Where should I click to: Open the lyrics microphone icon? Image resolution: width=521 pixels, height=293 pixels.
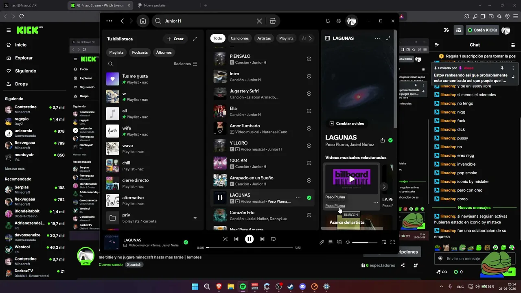[322, 243]
